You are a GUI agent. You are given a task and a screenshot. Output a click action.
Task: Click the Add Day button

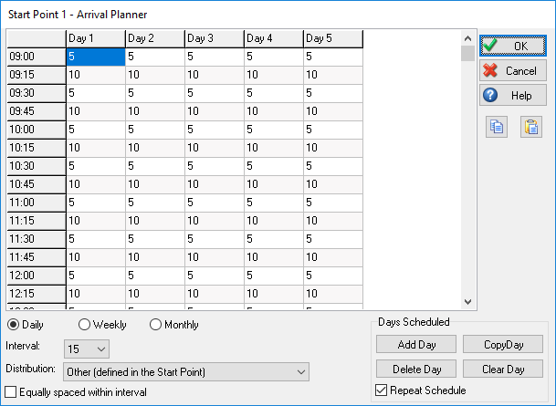[416, 344]
